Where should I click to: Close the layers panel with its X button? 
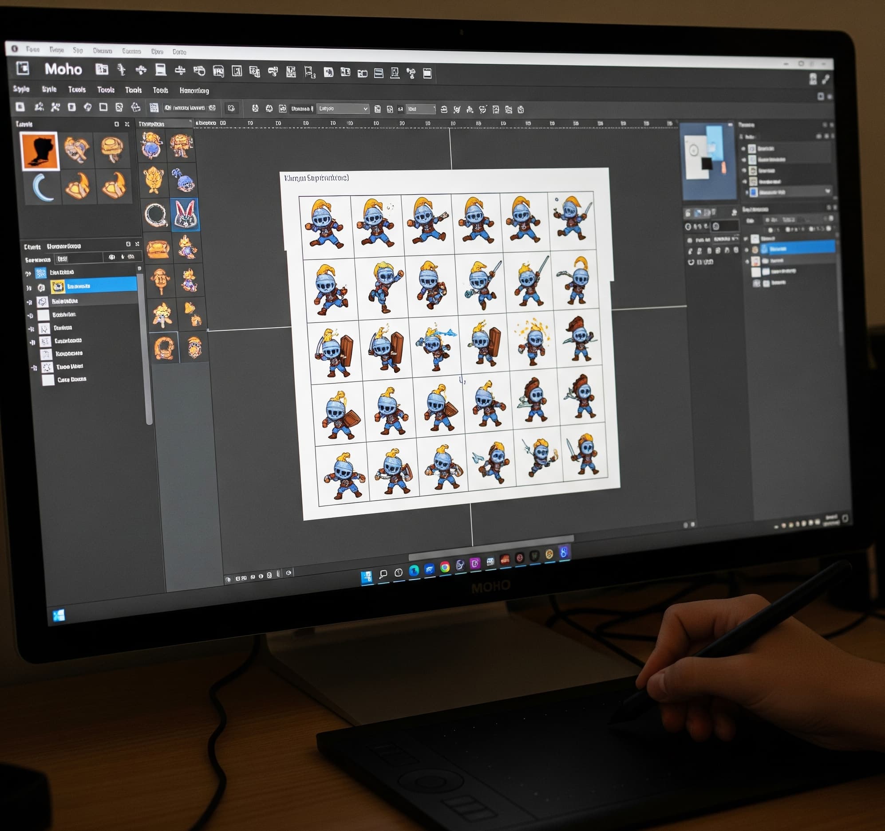click(137, 244)
